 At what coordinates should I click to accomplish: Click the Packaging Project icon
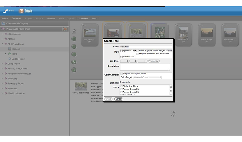click(x=6, y=83)
